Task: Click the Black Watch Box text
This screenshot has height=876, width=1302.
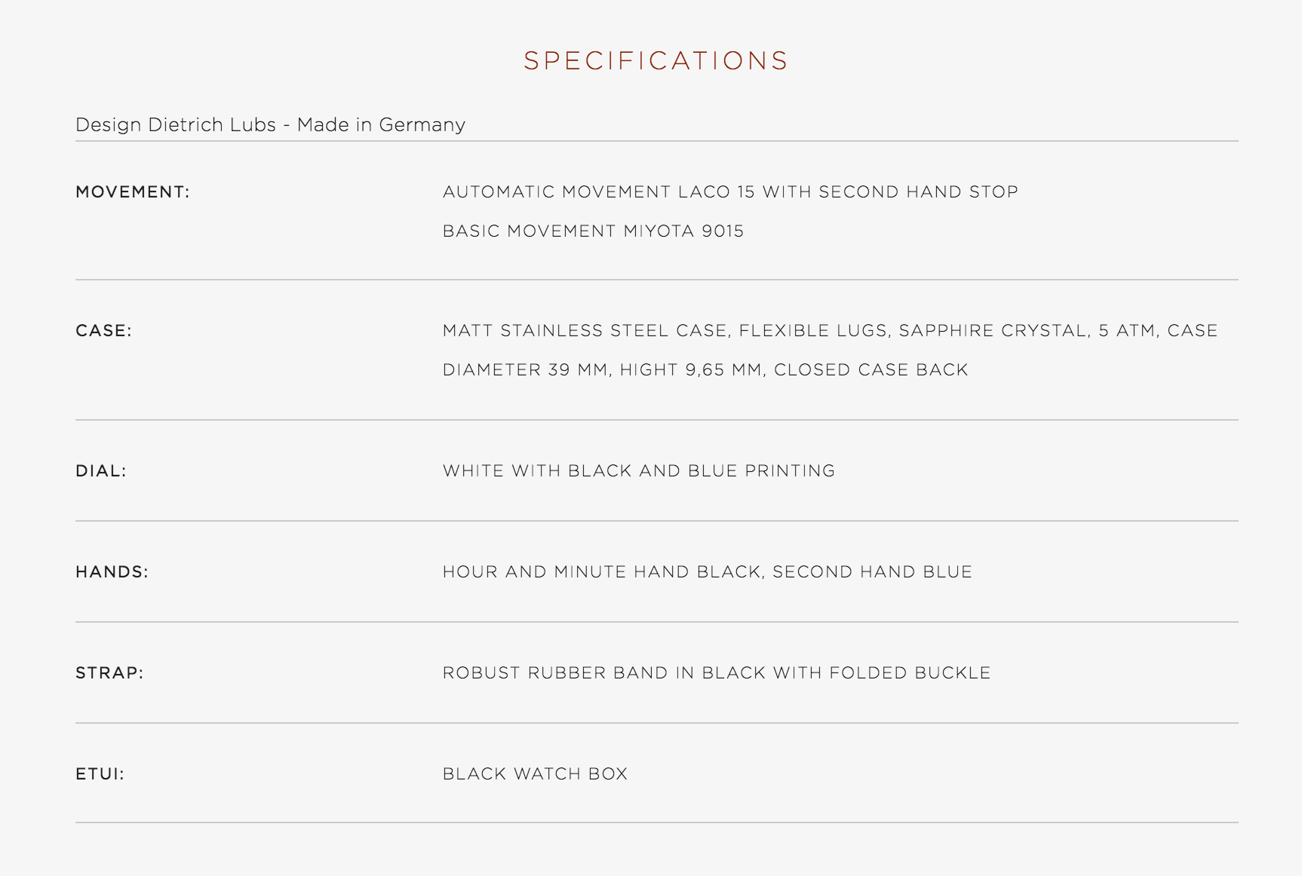Action: pos(535,774)
